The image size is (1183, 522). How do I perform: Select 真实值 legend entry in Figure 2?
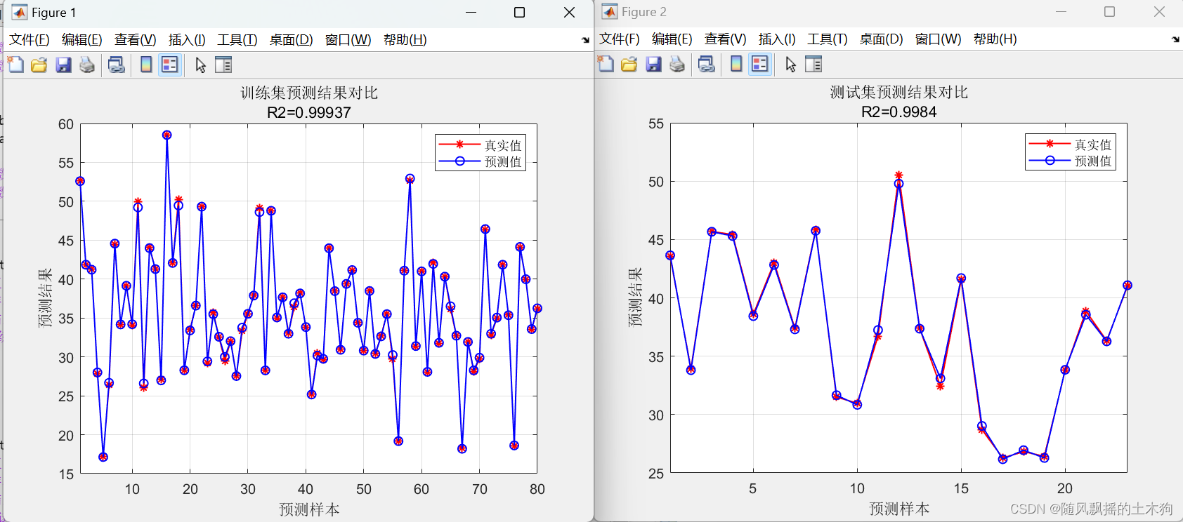(1071, 145)
